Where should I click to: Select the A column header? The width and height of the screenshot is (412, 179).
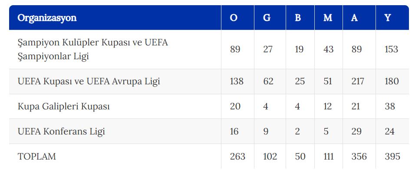coord(354,18)
